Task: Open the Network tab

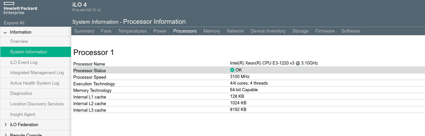Action: pyautogui.click(x=235, y=31)
